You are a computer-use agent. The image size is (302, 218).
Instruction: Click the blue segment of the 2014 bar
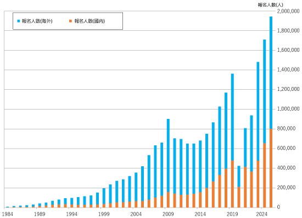200,166
